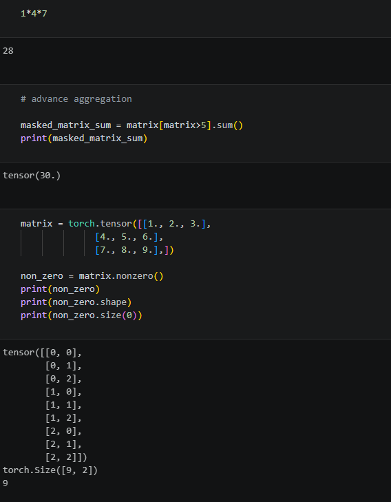Click the comment '# advance aggregation'
This screenshot has width=391, height=502.
[76, 99]
